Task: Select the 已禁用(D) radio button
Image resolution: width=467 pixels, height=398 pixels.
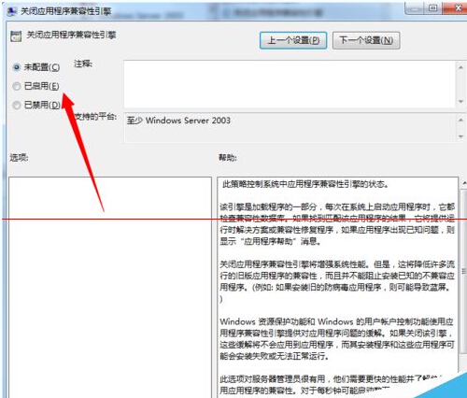Action: coord(17,105)
